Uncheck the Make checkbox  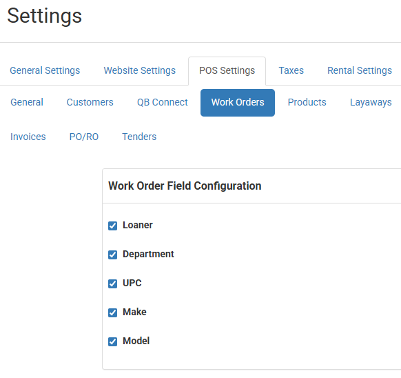tap(112, 312)
